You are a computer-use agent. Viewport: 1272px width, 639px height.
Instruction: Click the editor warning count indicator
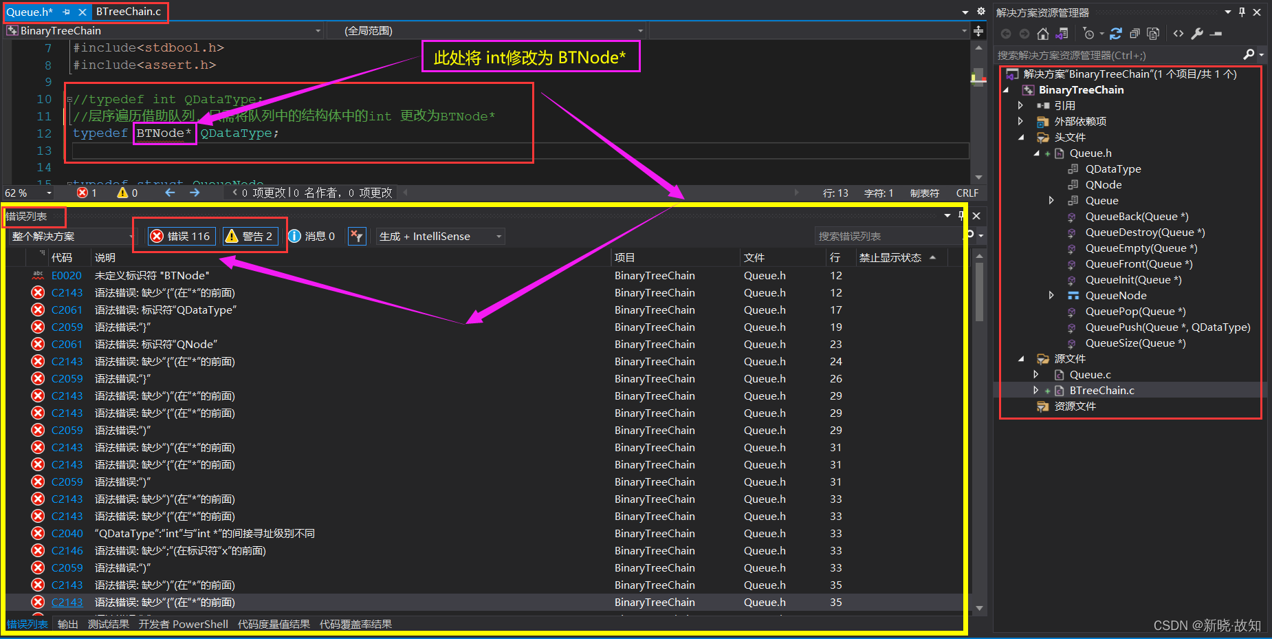128,193
